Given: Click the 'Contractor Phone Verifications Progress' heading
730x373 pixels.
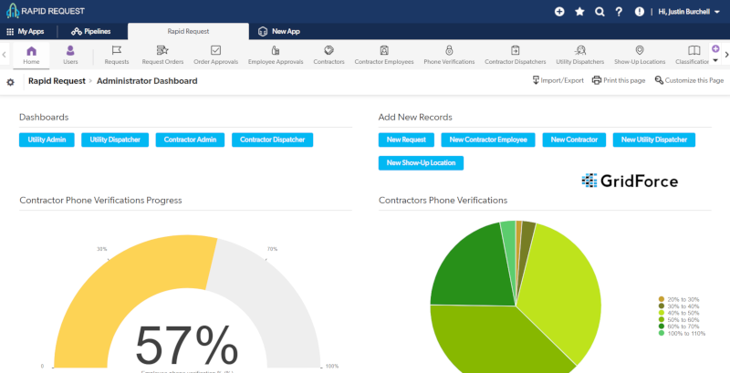Looking at the screenshot, I should 100,201.
